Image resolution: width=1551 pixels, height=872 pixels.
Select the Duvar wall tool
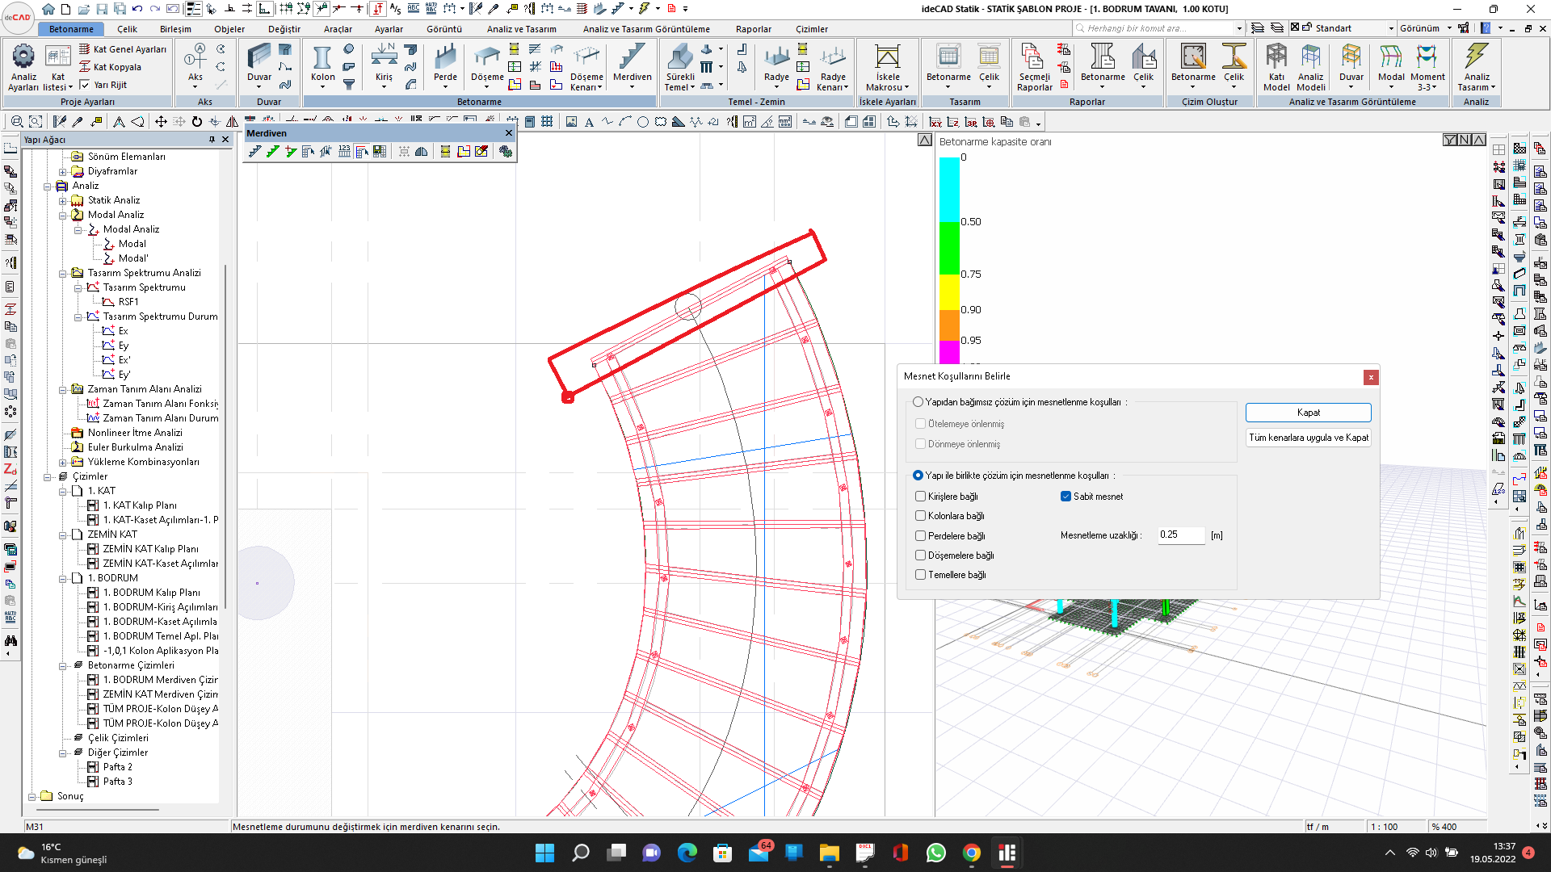pos(259,65)
